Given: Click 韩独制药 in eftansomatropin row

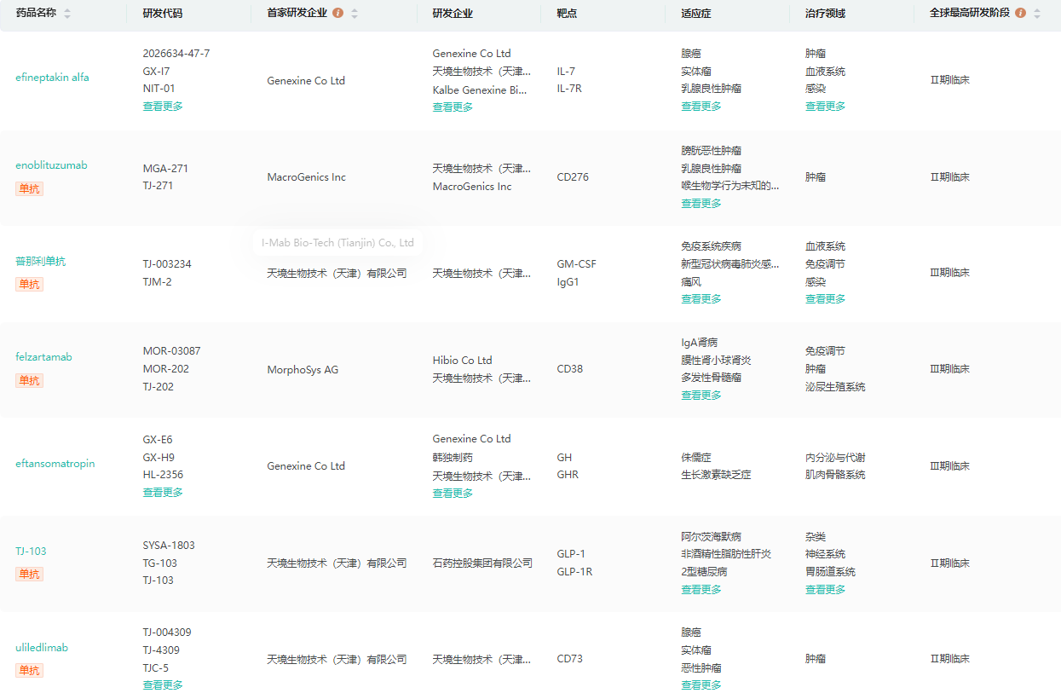Looking at the screenshot, I should click(x=453, y=457).
